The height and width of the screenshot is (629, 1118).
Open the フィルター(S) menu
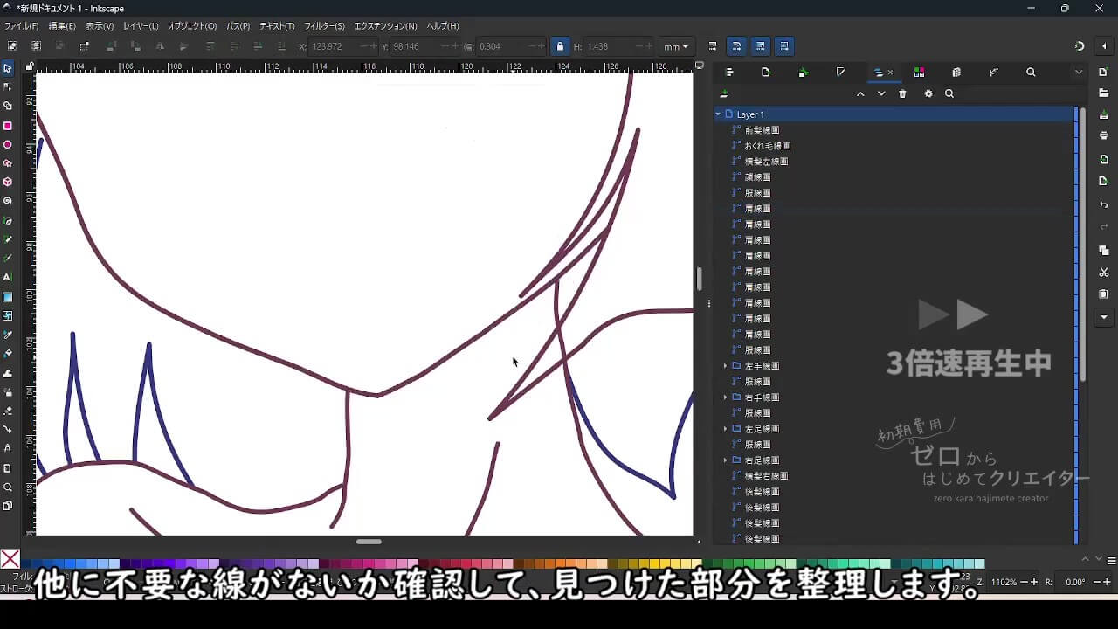tap(324, 26)
